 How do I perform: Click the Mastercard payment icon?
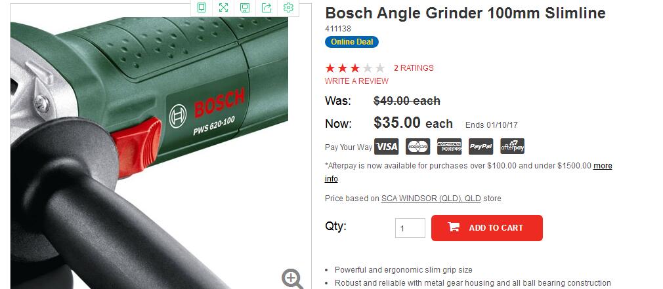417,146
